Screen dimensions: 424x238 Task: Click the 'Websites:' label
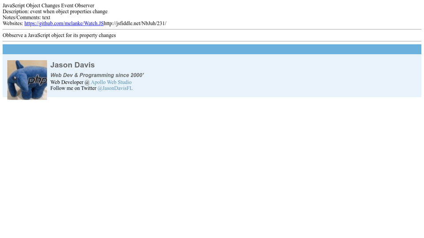[13, 23]
